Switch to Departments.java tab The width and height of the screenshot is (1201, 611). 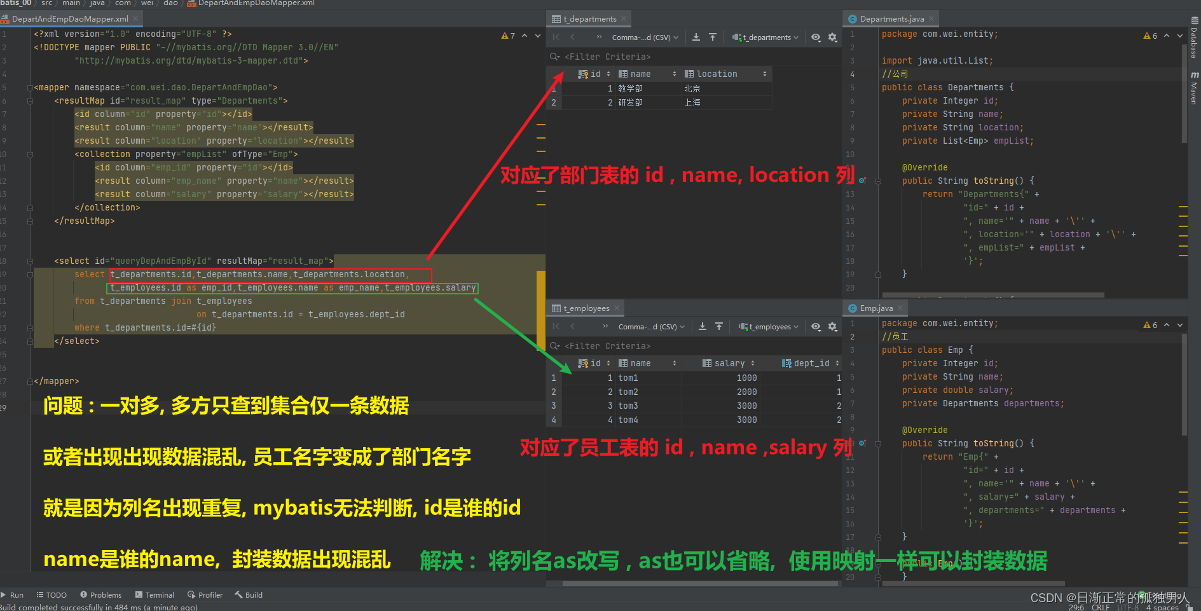[x=891, y=19]
